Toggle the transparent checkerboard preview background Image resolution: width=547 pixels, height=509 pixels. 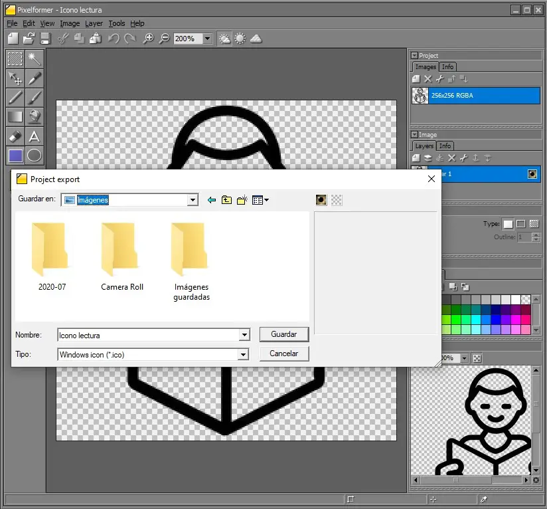337,199
